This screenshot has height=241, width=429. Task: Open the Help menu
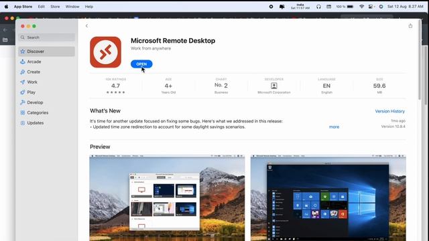point(89,7)
